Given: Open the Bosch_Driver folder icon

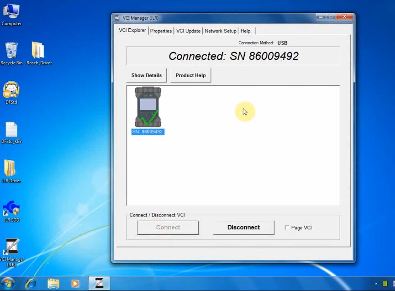Looking at the screenshot, I should click(x=39, y=53).
